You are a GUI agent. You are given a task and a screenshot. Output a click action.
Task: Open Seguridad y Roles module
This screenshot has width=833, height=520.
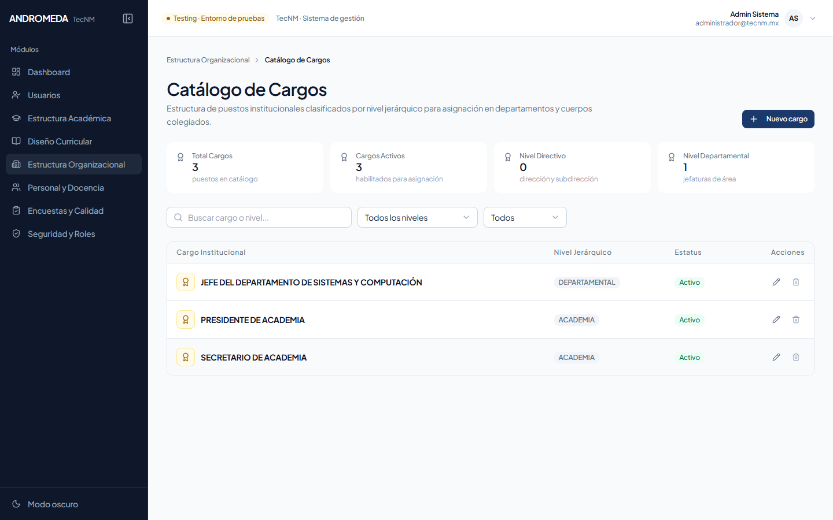74,234
